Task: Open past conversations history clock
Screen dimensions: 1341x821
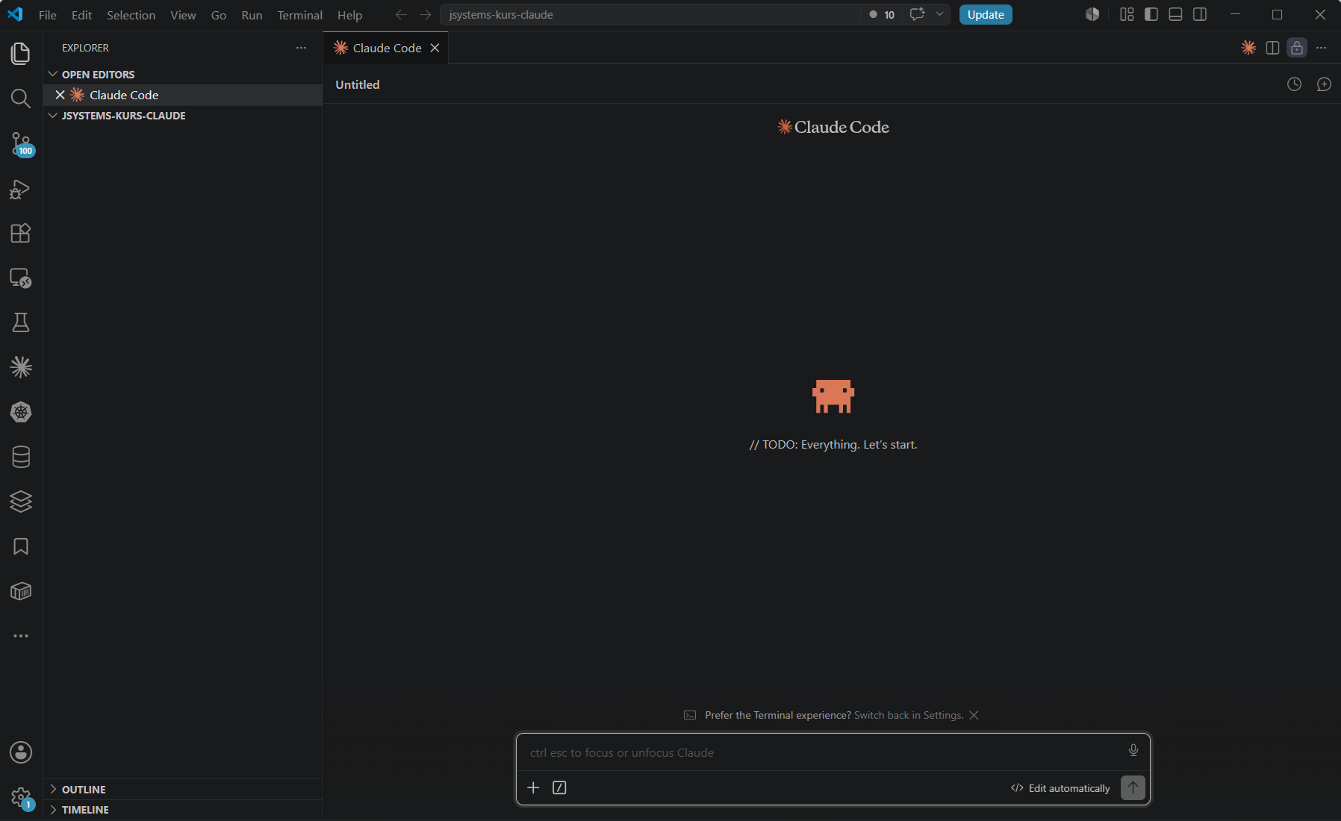Action: (1295, 84)
